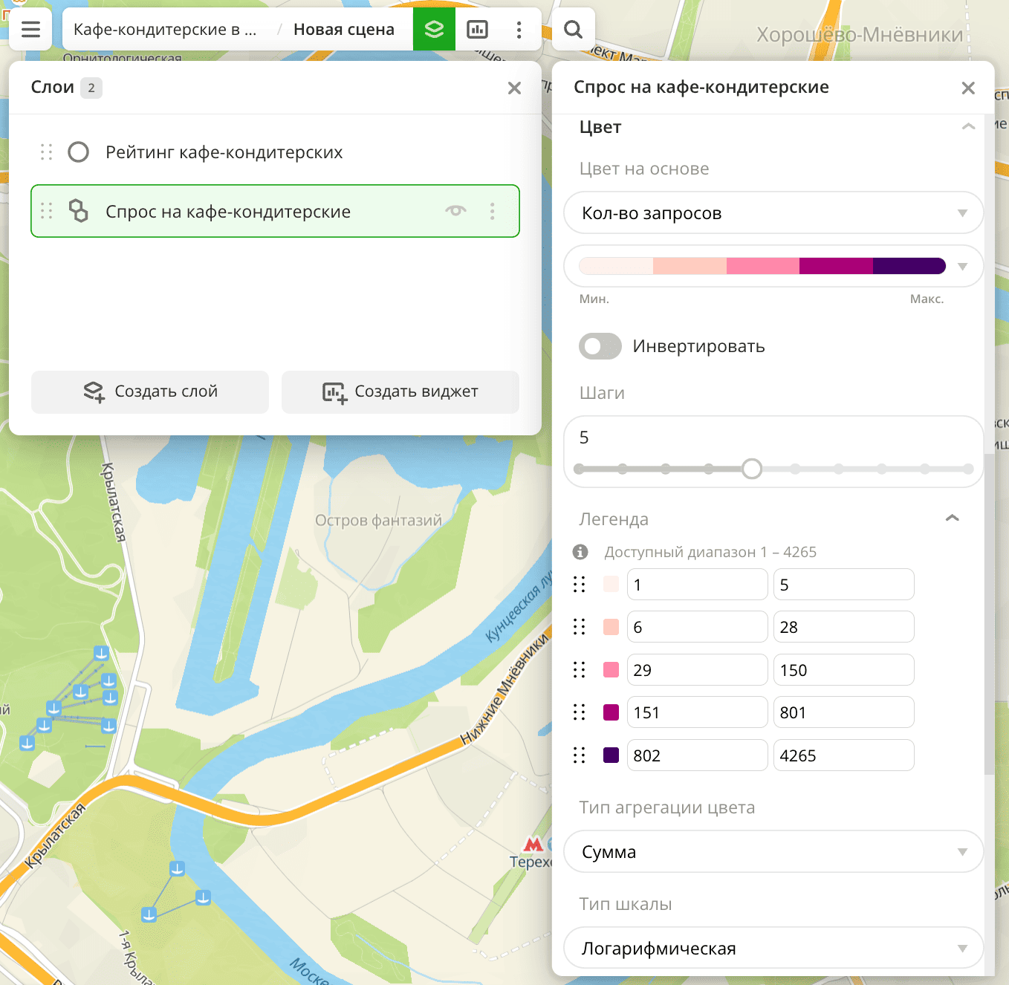
Task: Select the Рейтинг кафе-кондитерских layer circle
Action: tap(78, 152)
